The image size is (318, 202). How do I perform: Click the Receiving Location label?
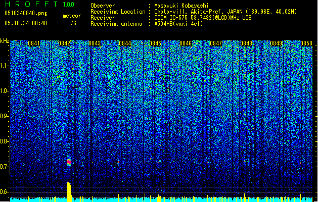(118, 12)
